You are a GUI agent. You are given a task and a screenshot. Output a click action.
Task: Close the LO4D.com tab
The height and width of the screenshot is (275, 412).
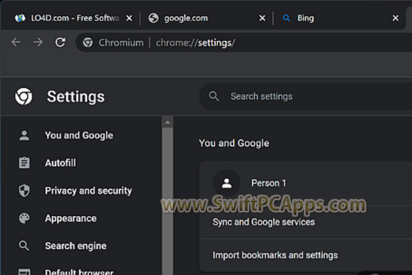coord(129,18)
